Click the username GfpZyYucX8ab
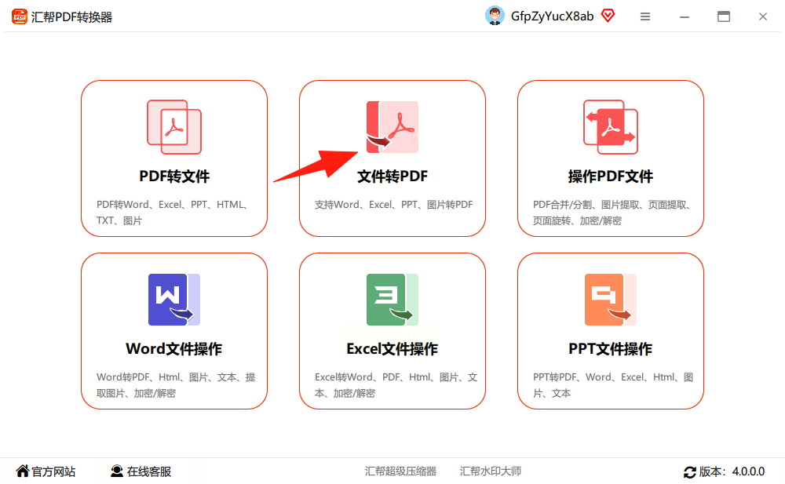Screen dimensions: 785x484 tap(552, 16)
